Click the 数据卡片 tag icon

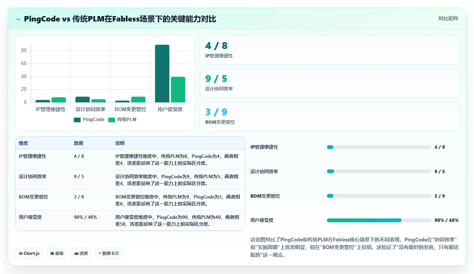point(100,253)
